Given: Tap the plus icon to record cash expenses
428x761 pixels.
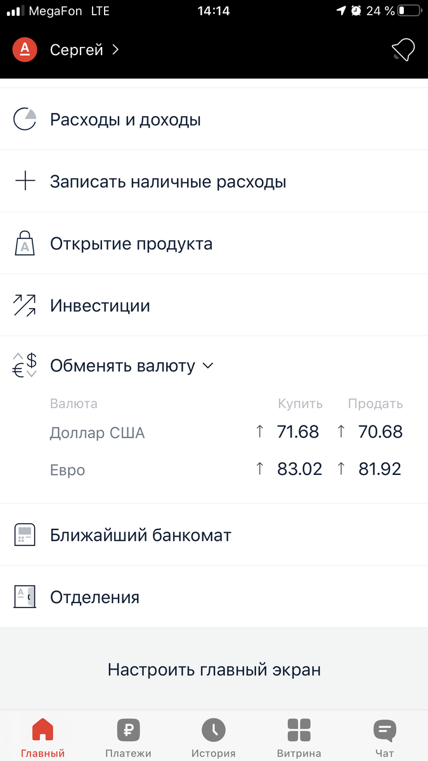Looking at the screenshot, I should coord(24,181).
